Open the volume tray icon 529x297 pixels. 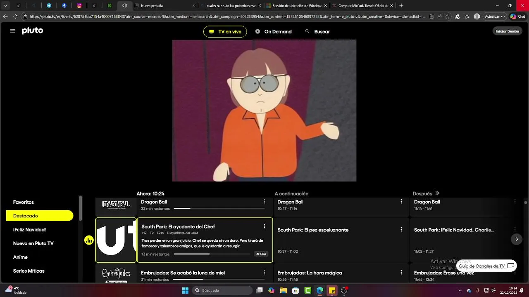[x=493, y=290]
